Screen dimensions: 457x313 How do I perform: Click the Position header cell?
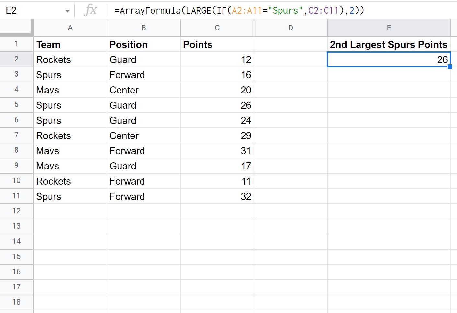144,44
